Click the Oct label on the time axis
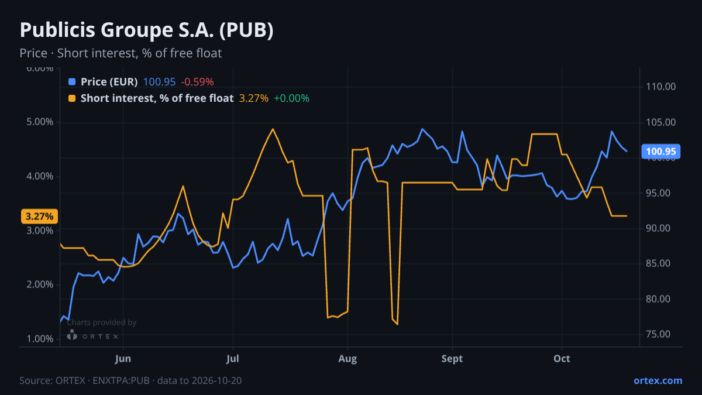This screenshot has width=702, height=395. point(562,358)
